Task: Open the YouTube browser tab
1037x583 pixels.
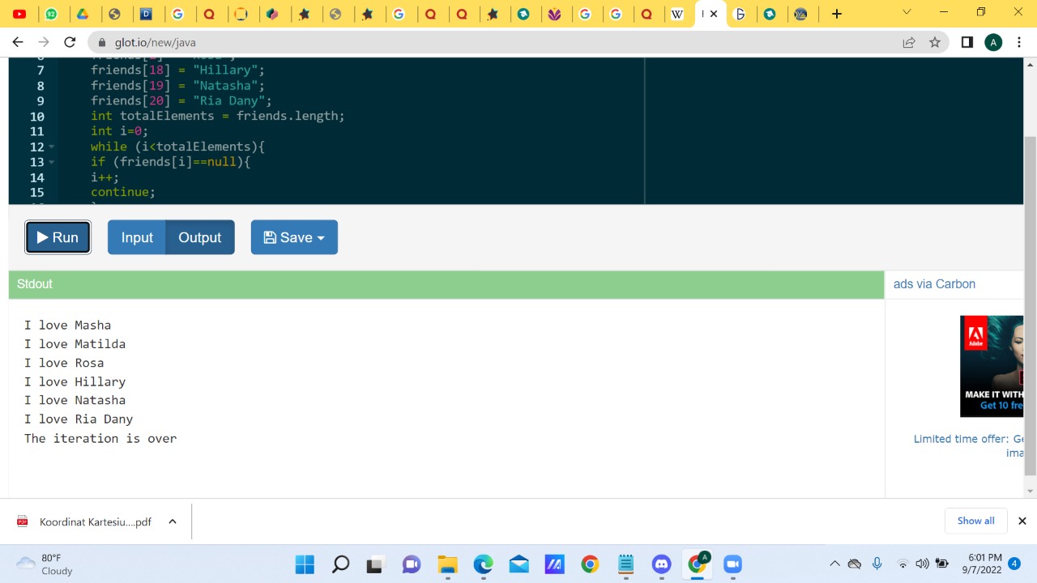Action: click(x=19, y=14)
